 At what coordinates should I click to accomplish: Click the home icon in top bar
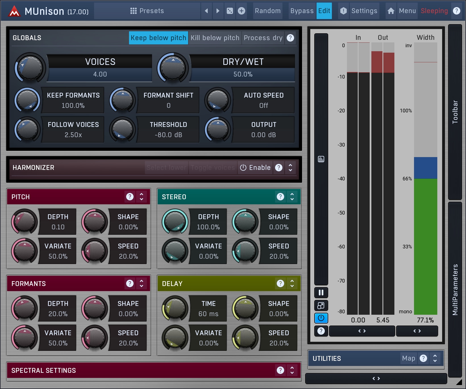click(391, 11)
